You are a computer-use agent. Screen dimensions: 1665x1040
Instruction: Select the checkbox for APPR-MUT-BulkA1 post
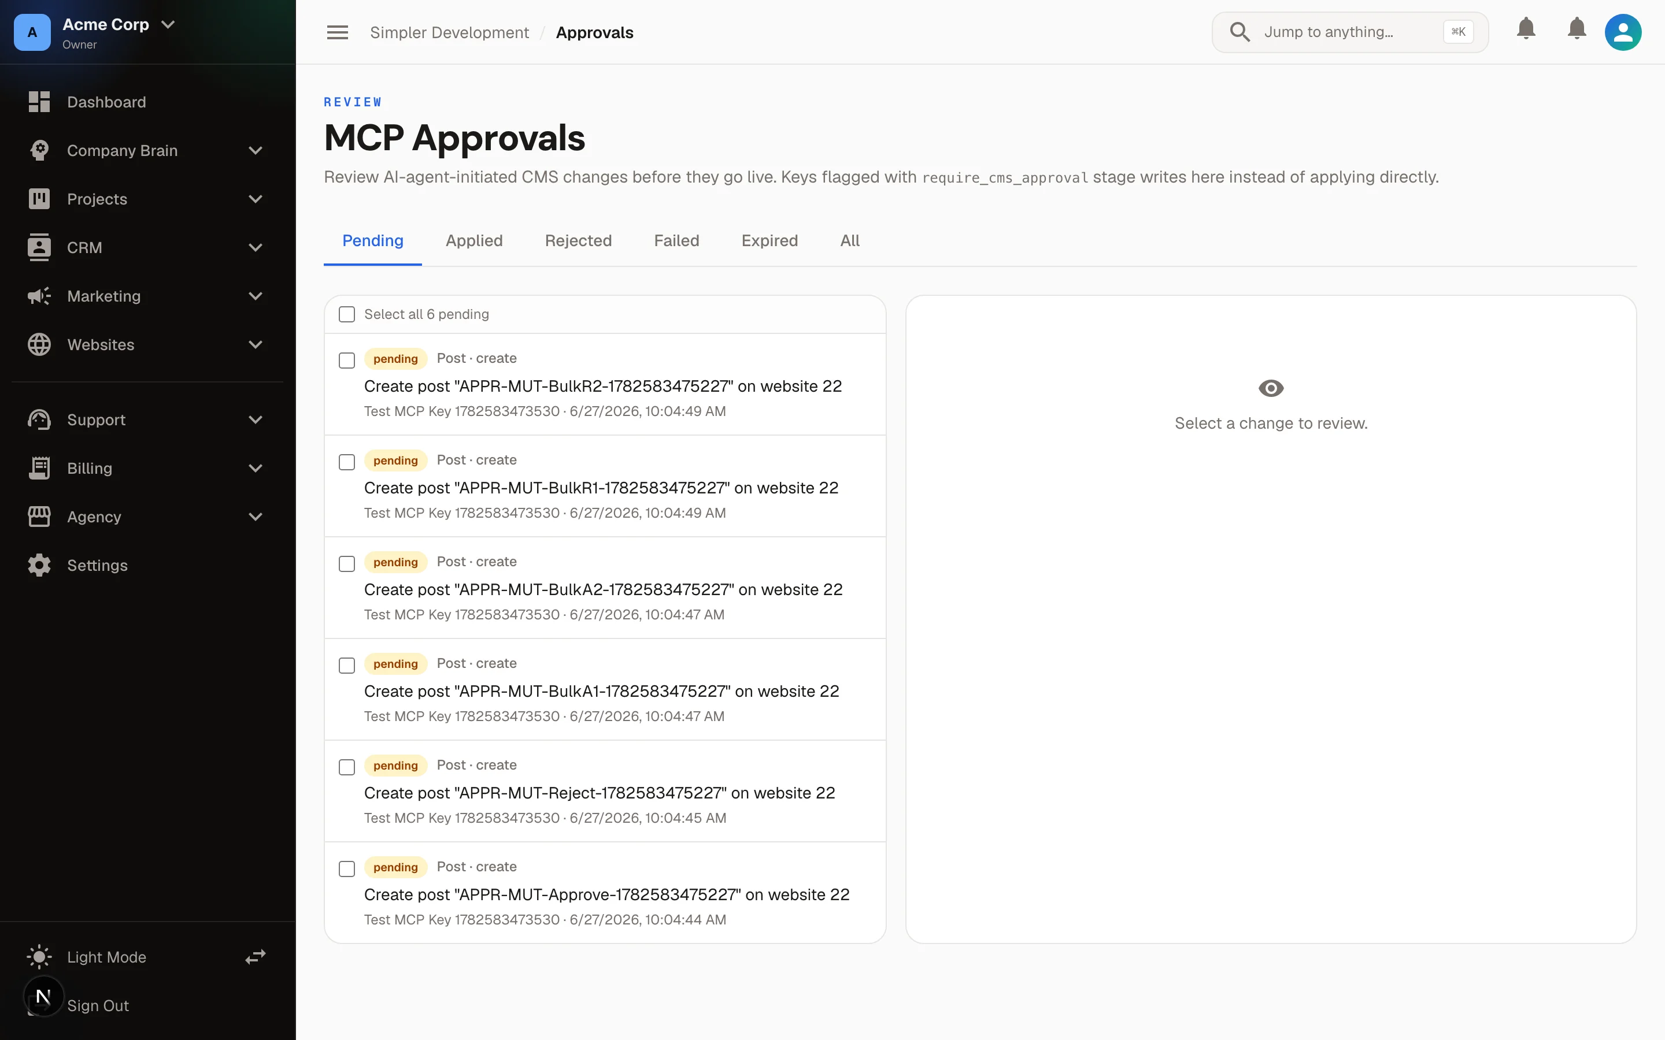pyautogui.click(x=347, y=666)
